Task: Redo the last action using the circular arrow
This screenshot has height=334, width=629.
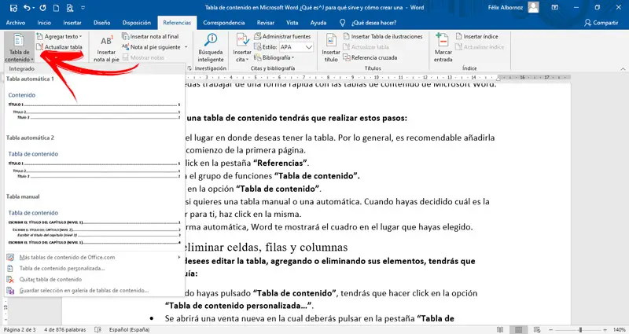Action: (x=43, y=8)
